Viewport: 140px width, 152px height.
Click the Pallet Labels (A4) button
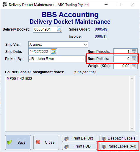point(118,146)
